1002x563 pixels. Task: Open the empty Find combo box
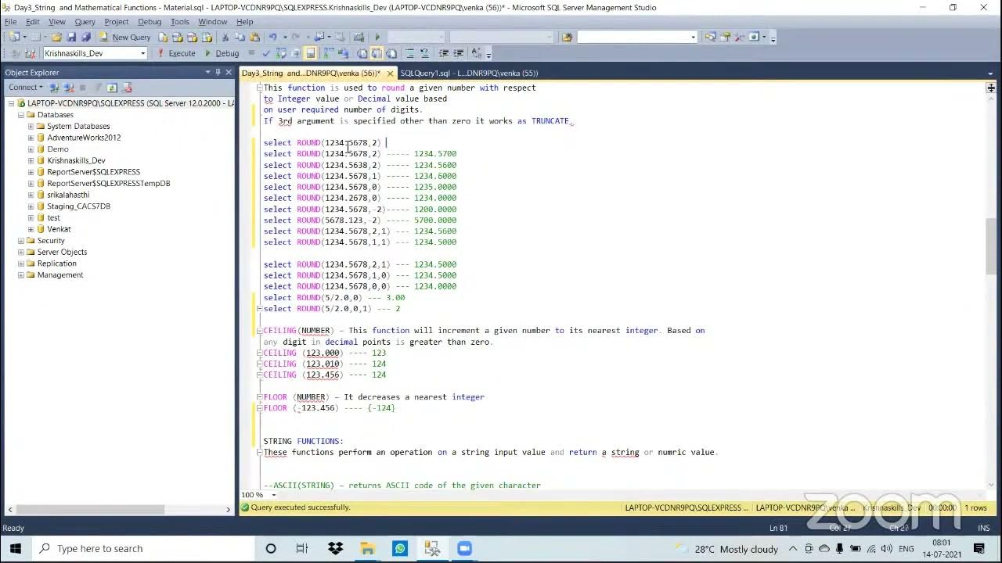click(x=636, y=37)
